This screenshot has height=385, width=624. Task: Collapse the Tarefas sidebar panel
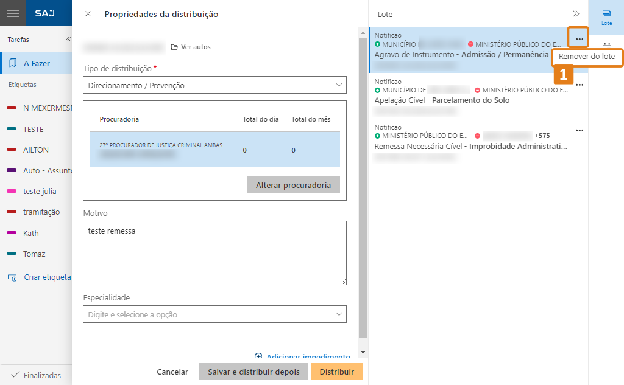(68, 40)
